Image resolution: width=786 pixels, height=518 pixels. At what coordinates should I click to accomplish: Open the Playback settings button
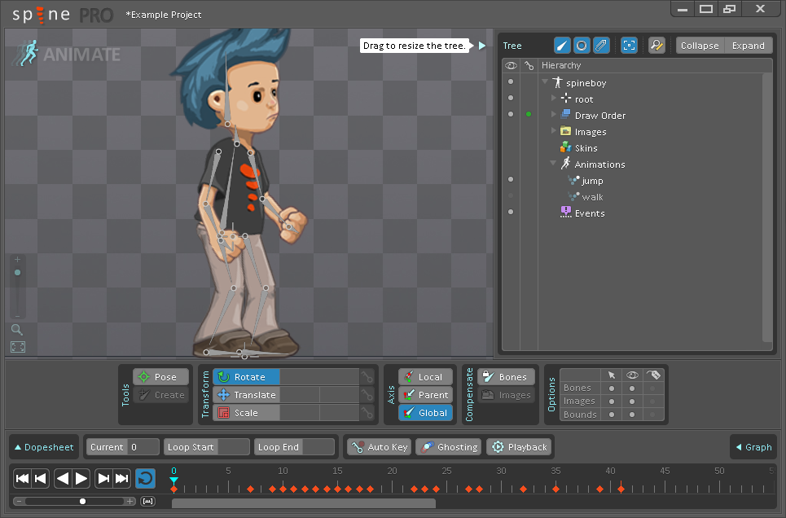[x=519, y=447]
